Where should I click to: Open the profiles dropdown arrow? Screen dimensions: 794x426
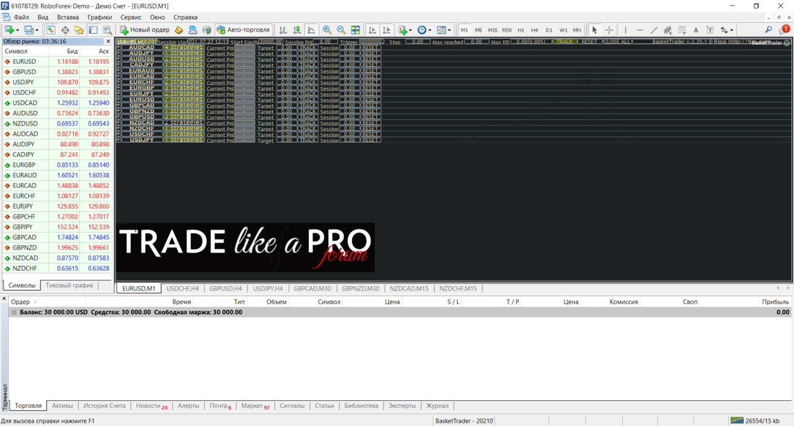[37, 30]
